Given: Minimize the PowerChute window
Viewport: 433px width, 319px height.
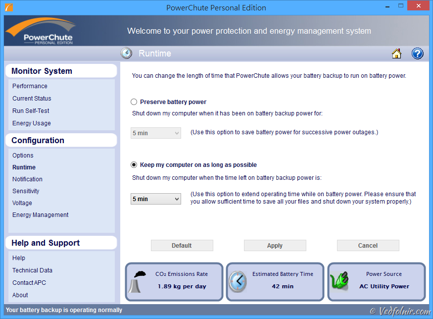Looking at the screenshot, I should tap(387, 6).
